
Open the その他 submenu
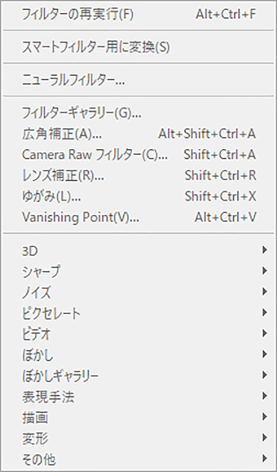[x=39, y=459]
